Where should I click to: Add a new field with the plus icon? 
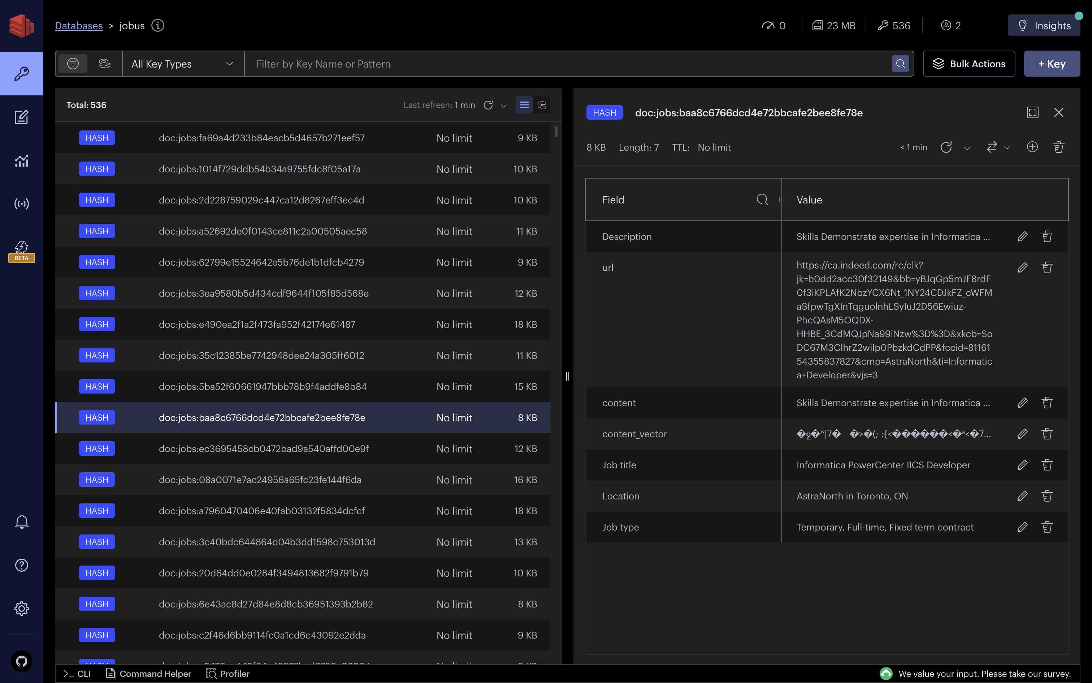tap(1032, 147)
